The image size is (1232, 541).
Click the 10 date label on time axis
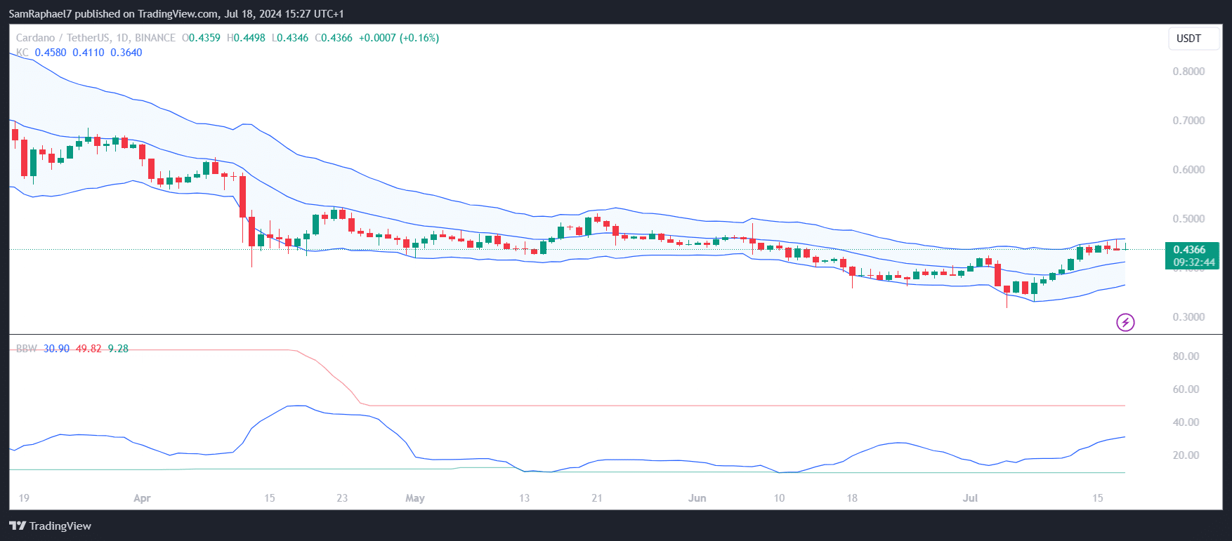[779, 498]
